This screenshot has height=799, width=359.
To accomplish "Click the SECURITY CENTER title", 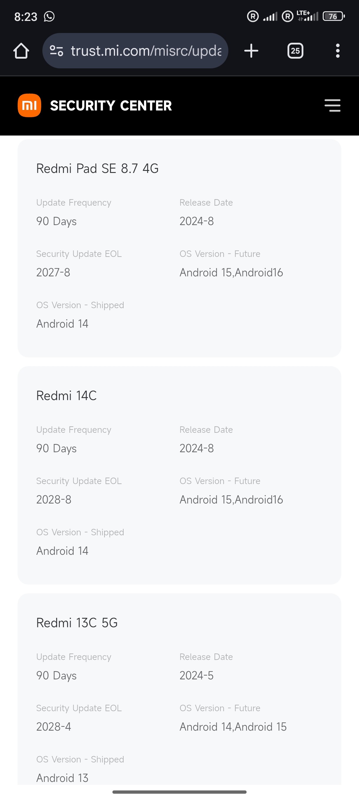I will (x=111, y=106).
